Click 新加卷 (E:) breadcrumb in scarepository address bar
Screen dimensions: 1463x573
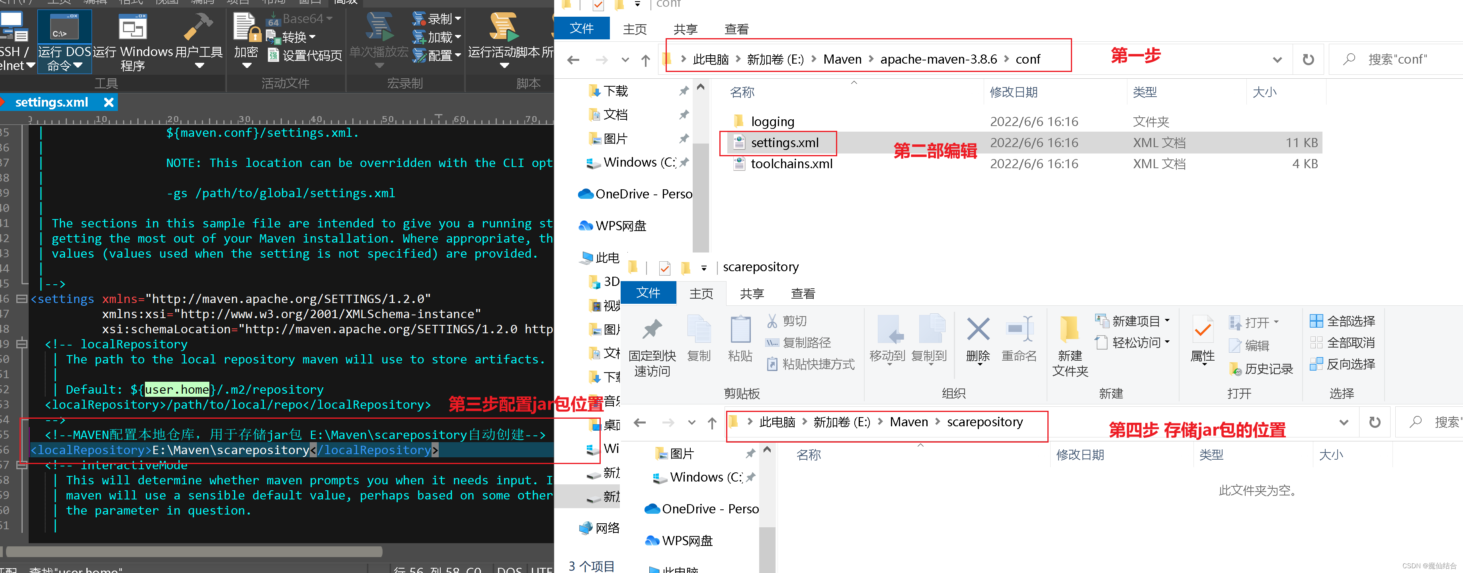click(842, 422)
